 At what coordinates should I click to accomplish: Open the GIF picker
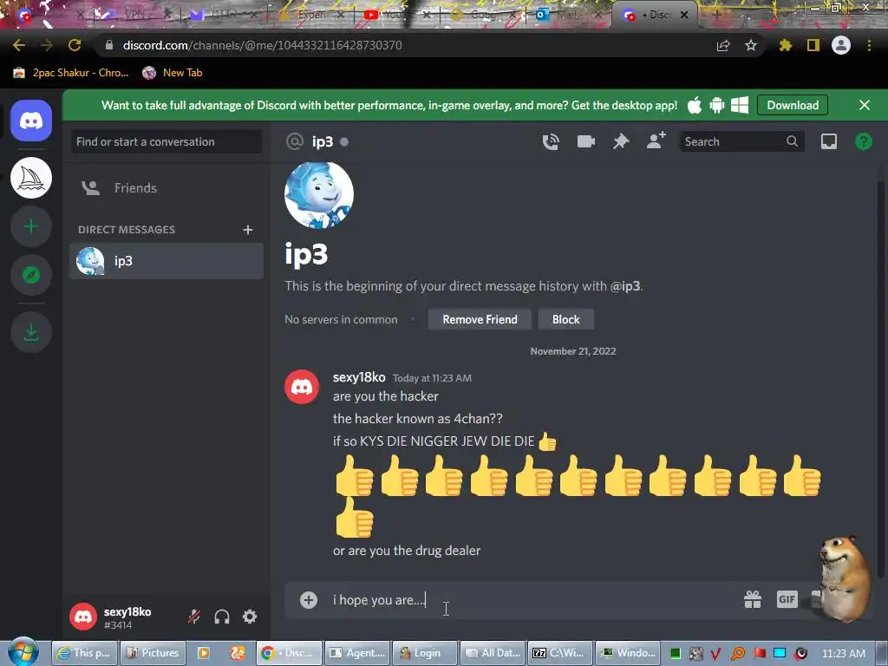tap(787, 599)
